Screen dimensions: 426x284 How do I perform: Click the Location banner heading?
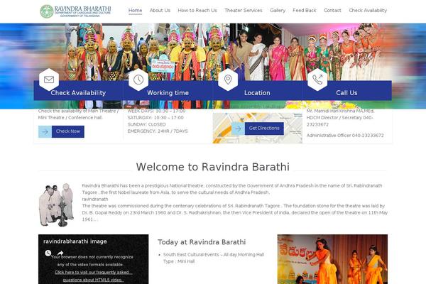(x=257, y=93)
